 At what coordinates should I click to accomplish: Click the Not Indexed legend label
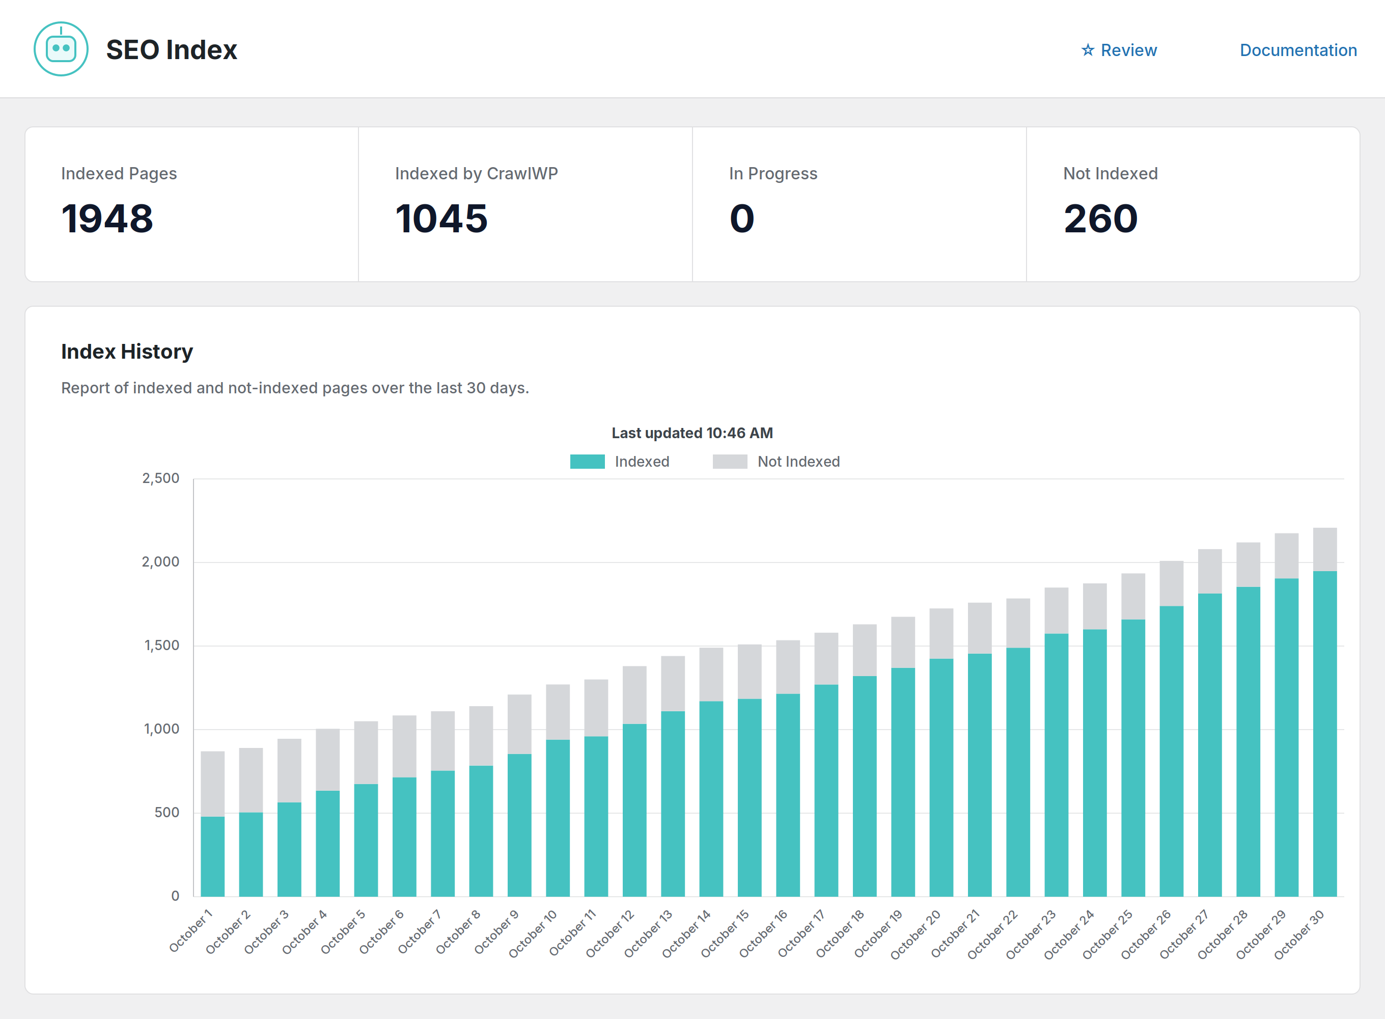(x=798, y=462)
